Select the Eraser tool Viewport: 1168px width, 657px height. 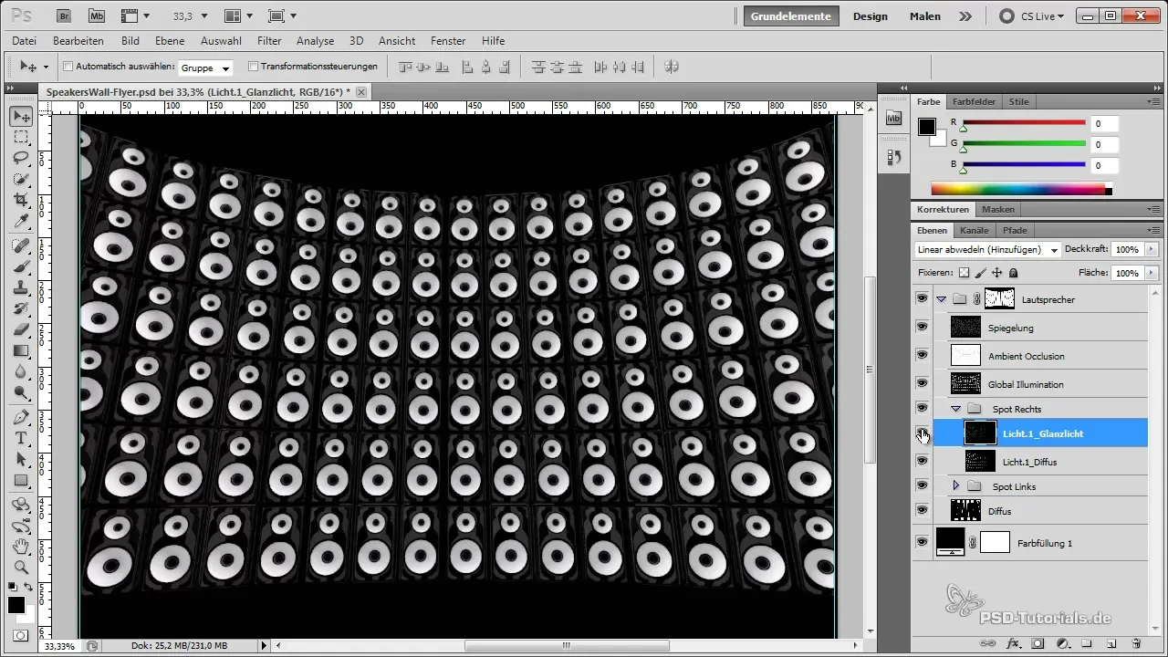(20, 330)
